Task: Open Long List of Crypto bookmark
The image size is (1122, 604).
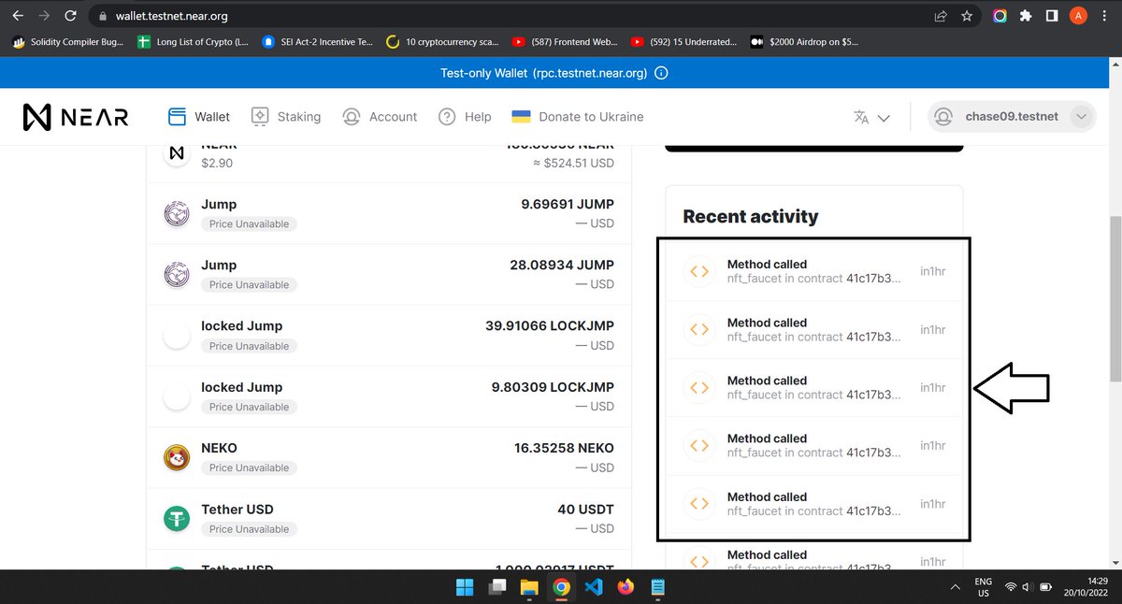Action: tap(193, 42)
